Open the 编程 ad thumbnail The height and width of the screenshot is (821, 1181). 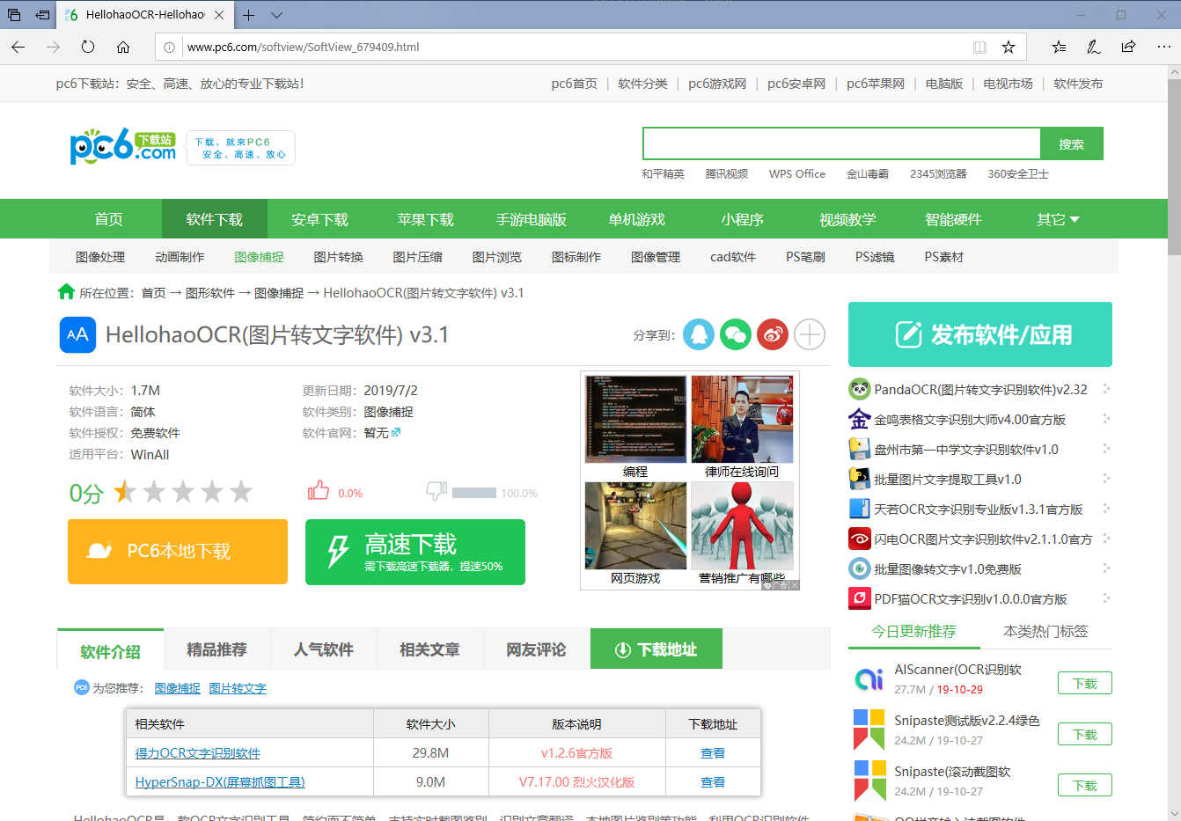click(635, 420)
